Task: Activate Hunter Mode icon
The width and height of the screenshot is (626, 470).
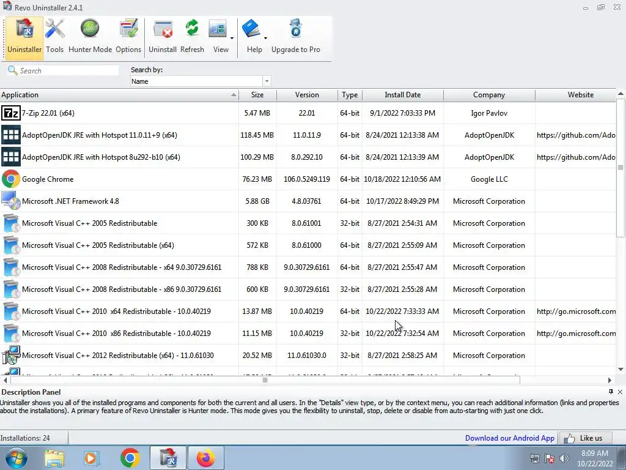Action: click(90, 37)
